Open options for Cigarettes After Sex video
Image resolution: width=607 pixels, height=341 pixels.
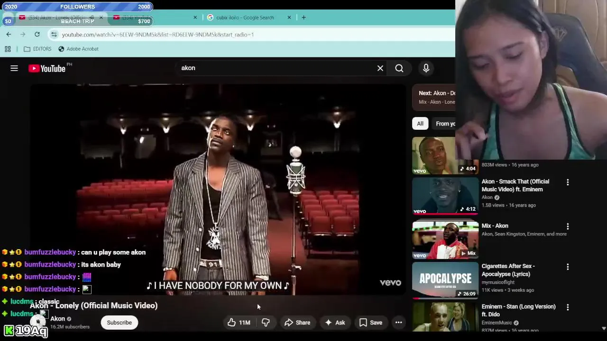click(568, 267)
